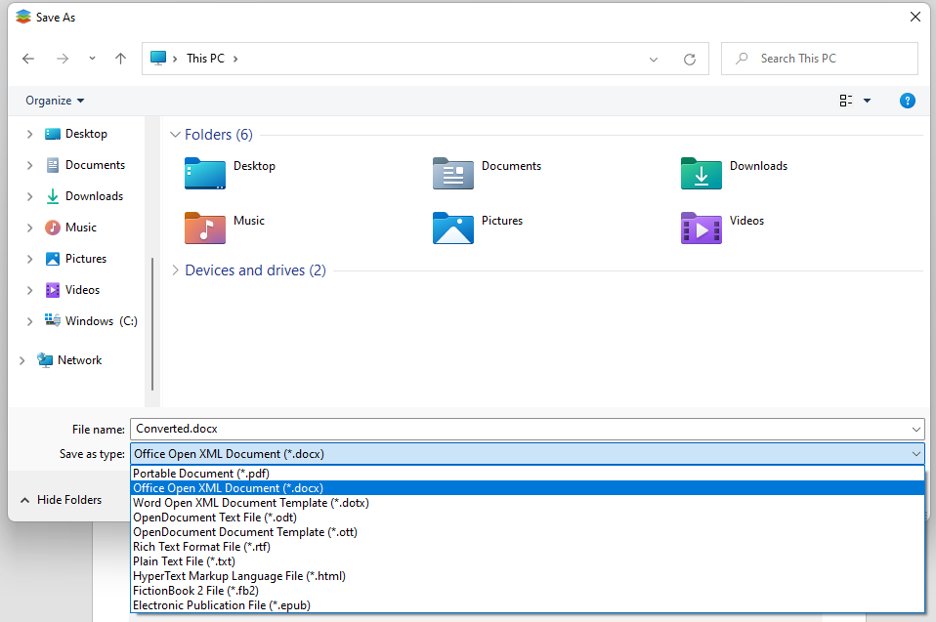Open the Help question mark icon
936x622 pixels.
coord(907,101)
